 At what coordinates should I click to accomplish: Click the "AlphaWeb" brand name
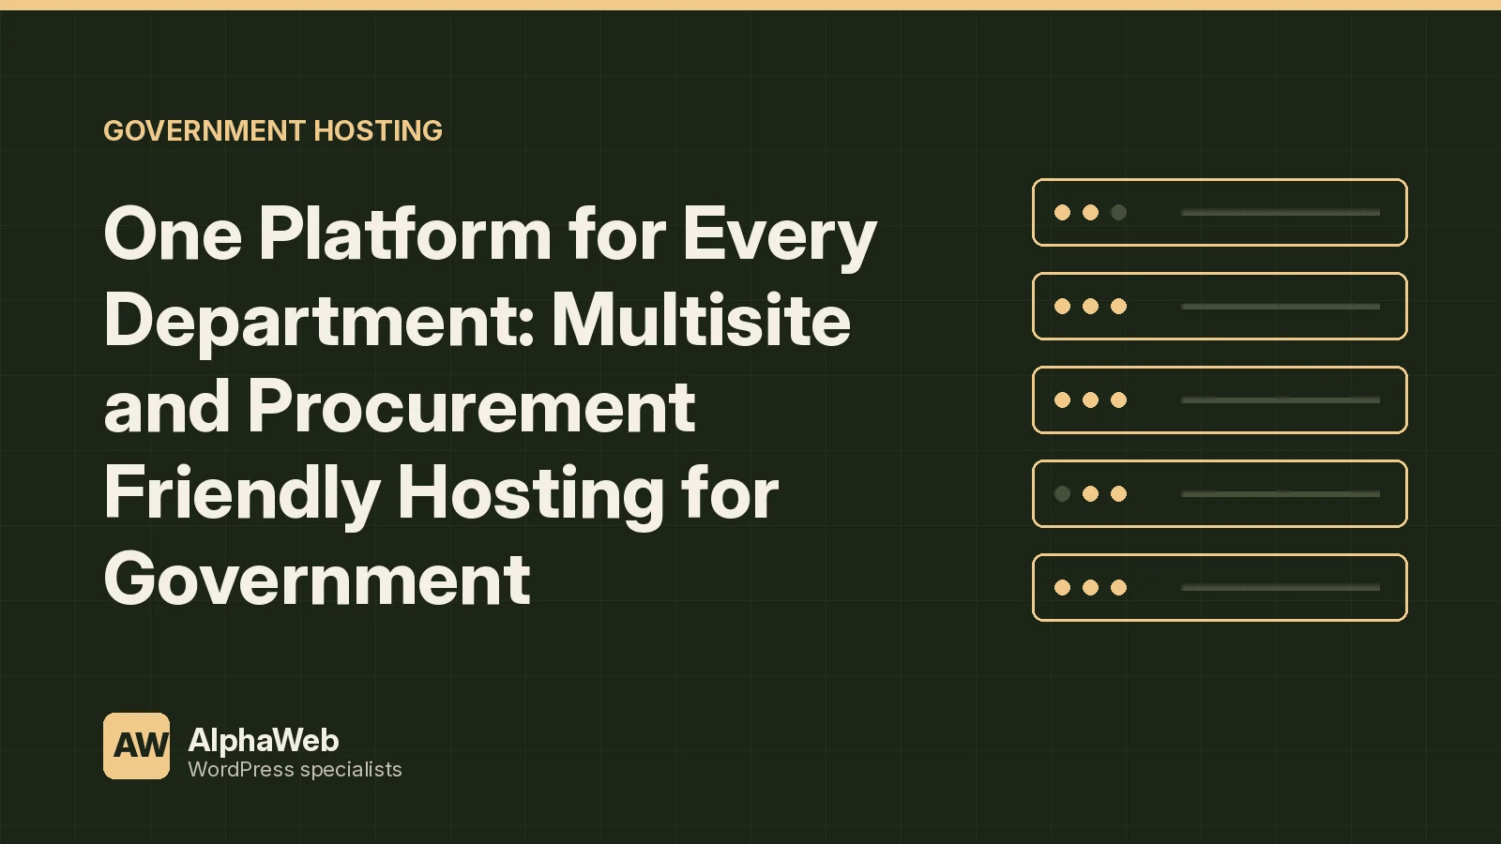264,740
